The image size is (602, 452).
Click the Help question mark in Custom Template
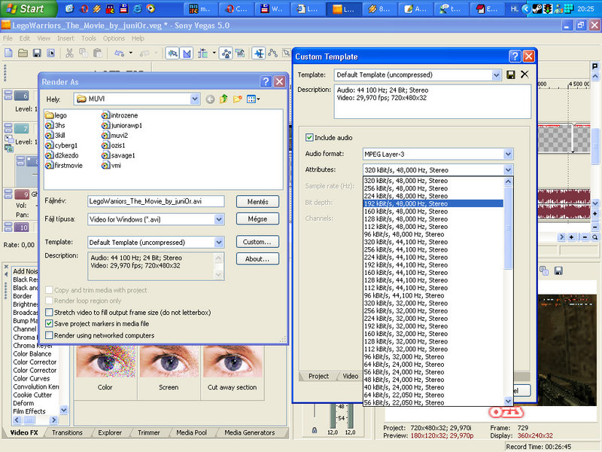515,56
